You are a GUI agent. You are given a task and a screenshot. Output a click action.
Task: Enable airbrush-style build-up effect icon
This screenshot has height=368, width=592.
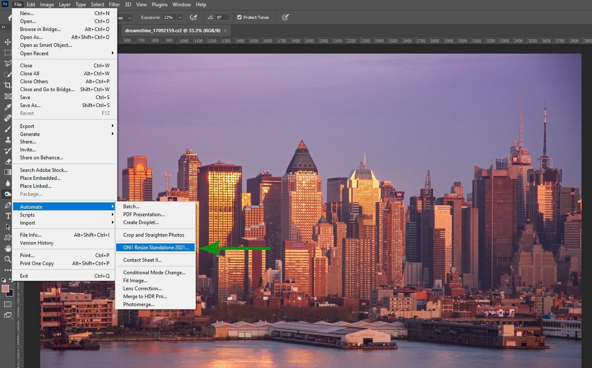(193, 18)
